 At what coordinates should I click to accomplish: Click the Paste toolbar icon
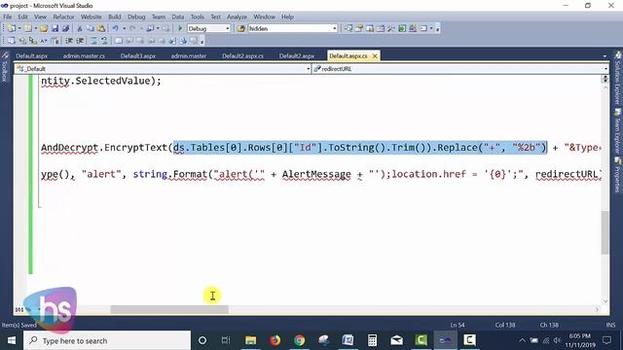(101, 28)
